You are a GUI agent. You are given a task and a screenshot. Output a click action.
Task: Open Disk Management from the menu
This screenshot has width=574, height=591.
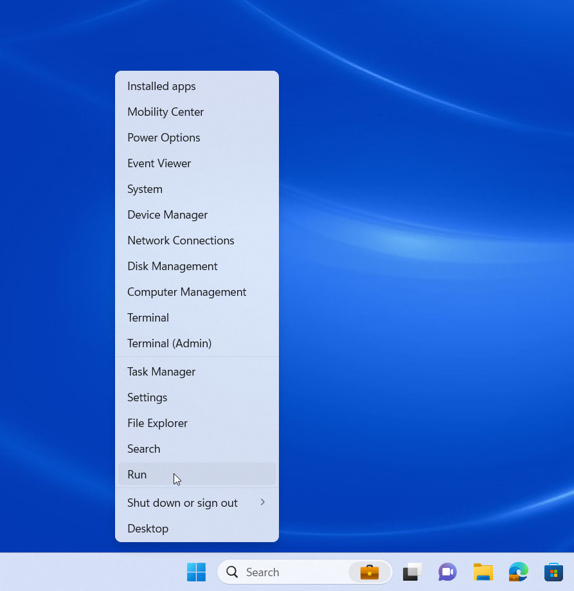[x=172, y=266]
